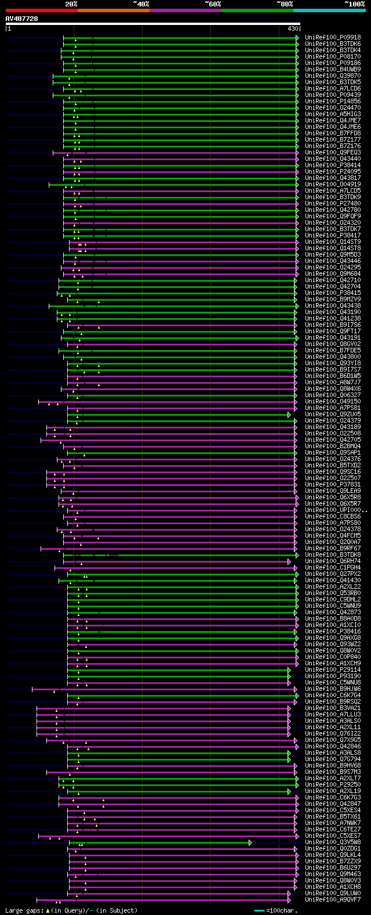Screen dimensions: 371x915
Task: Select hit UniRef100_P24095
Action: [333, 171]
